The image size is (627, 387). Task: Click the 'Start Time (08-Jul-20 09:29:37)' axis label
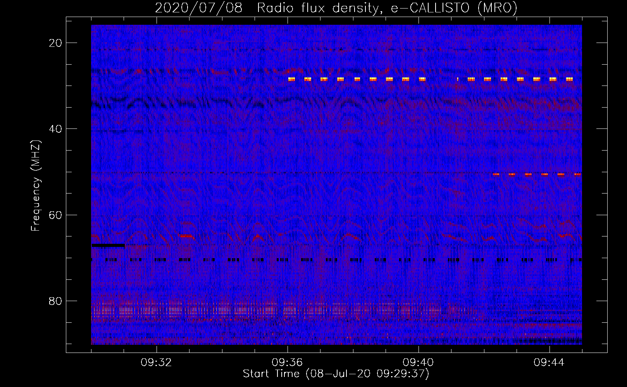pos(336,374)
